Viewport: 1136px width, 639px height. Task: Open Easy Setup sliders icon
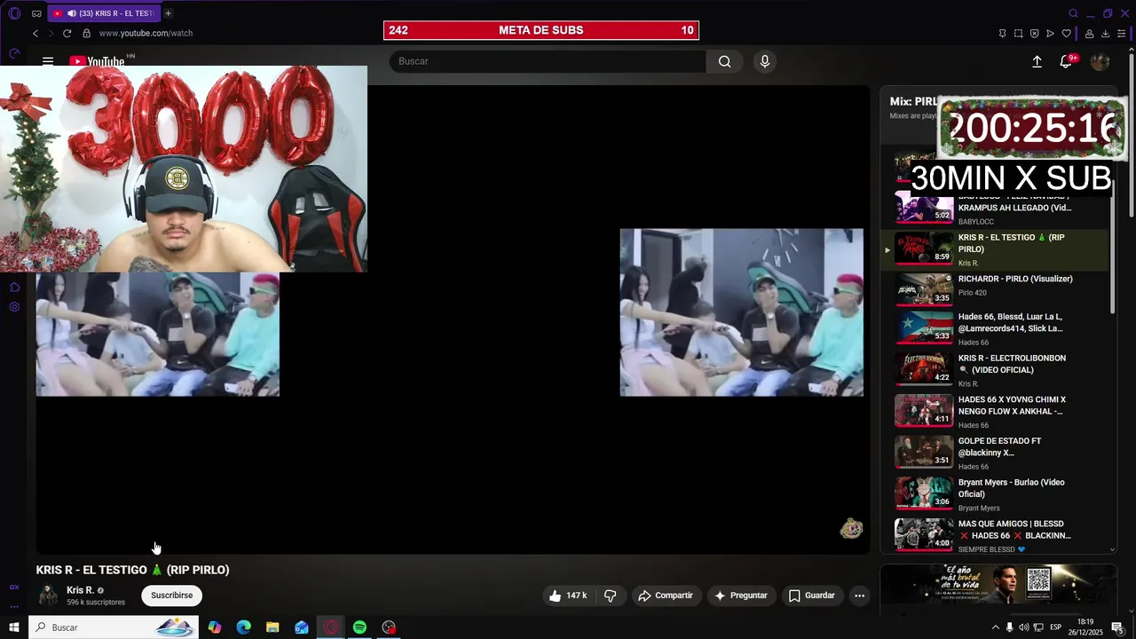coord(1121,34)
